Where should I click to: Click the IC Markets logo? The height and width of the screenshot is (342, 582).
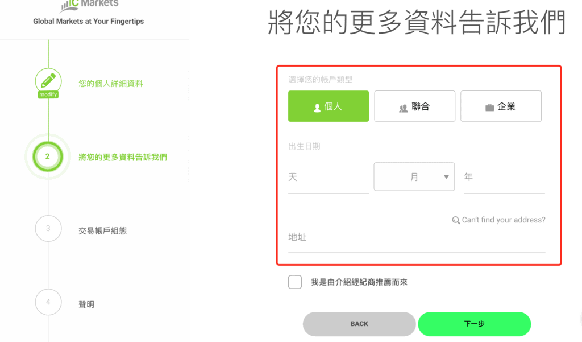tap(89, 6)
